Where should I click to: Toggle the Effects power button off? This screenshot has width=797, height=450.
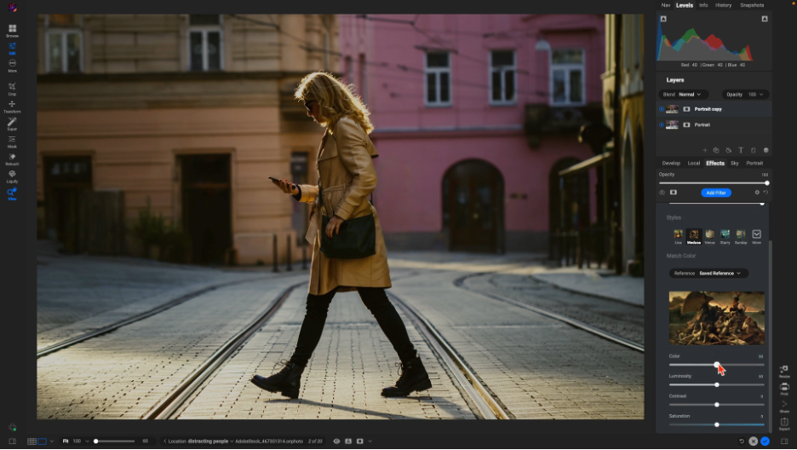662,193
